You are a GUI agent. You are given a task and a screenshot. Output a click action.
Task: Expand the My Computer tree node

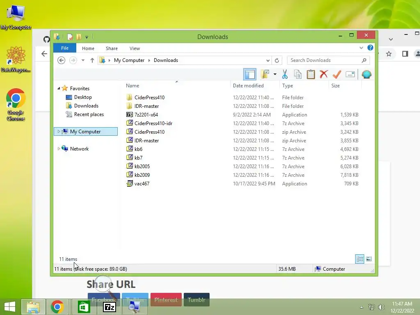click(x=59, y=132)
